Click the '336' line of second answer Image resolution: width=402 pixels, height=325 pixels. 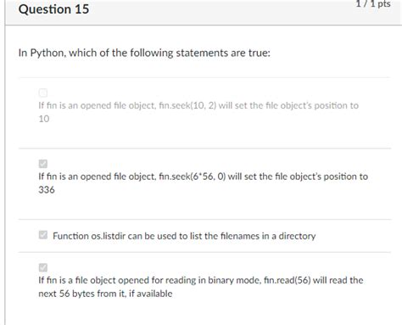[47, 190]
